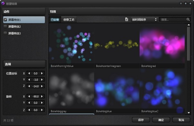Increase rotation Y with right arrow
The image size is (194, 126).
coord(42,103)
